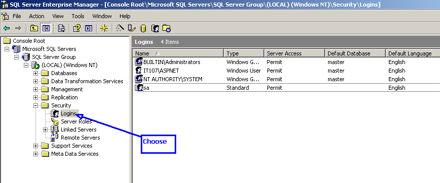Image resolution: width=440 pixels, height=183 pixels.
Task: Click the Standard type cell for sa
Action: [237, 88]
